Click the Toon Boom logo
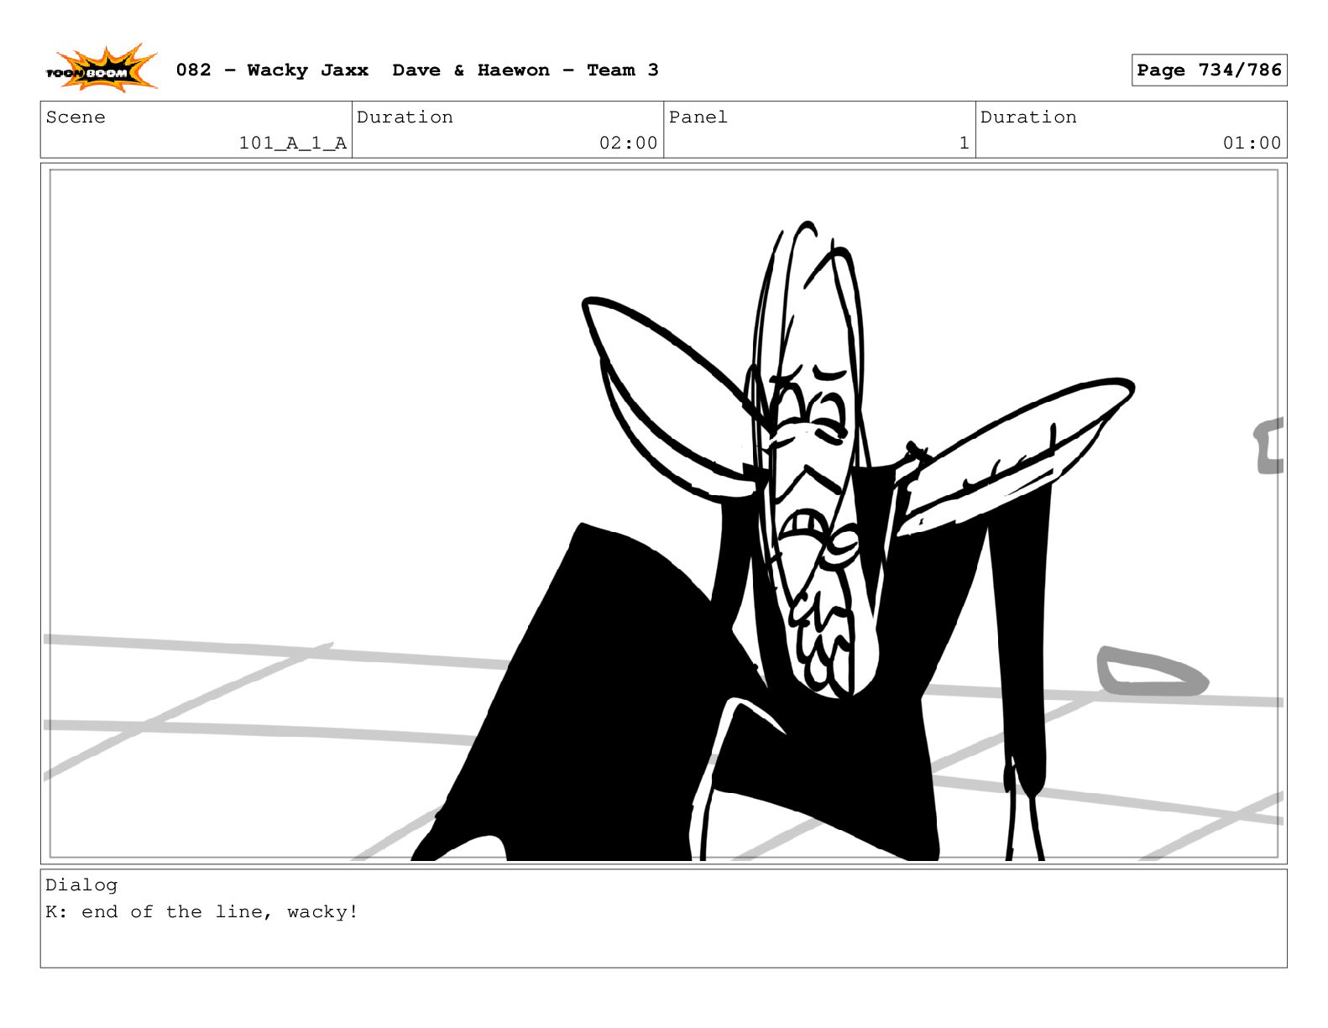The image size is (1328, 1028). 101,69
